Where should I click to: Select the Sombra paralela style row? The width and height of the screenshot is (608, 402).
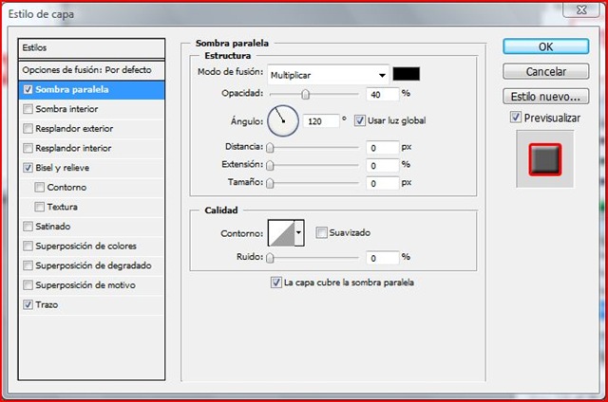pyautogui.click(x=91, y=90)
